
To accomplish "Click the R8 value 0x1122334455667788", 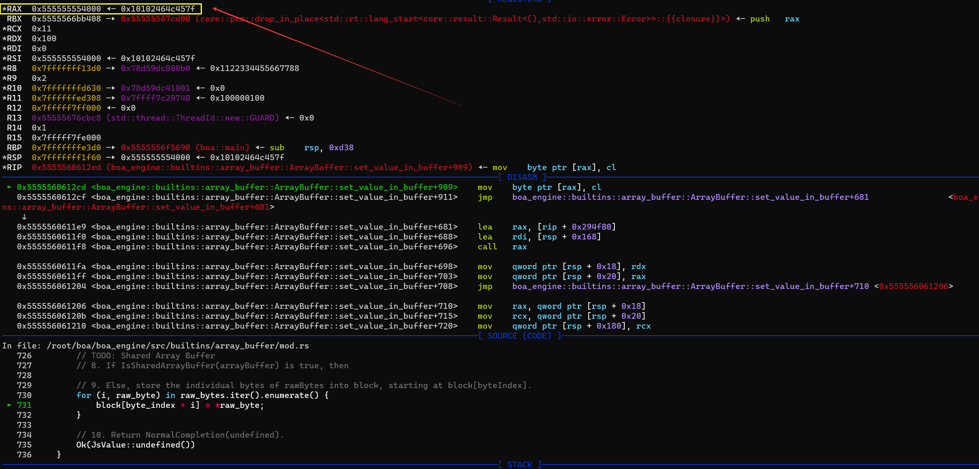I will coord(254,69).
